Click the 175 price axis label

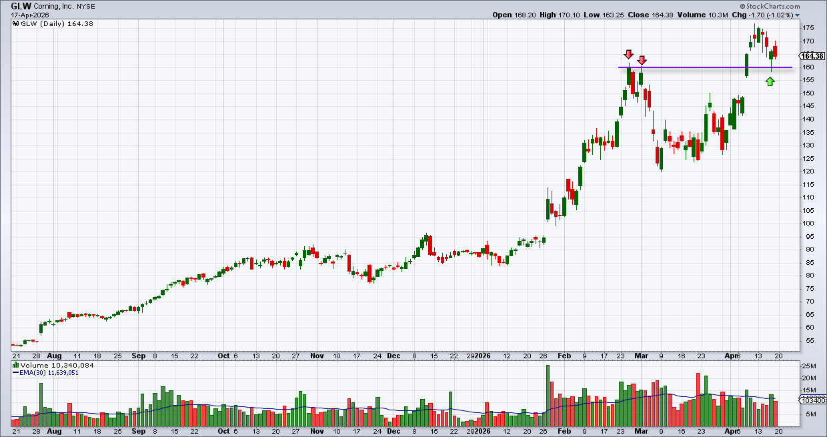point(808,28)
